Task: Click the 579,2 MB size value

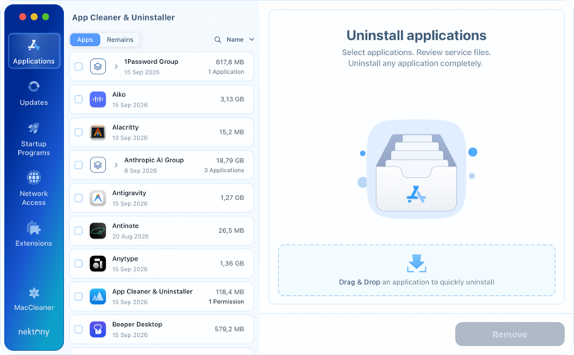Action: [x=229, y=329]
